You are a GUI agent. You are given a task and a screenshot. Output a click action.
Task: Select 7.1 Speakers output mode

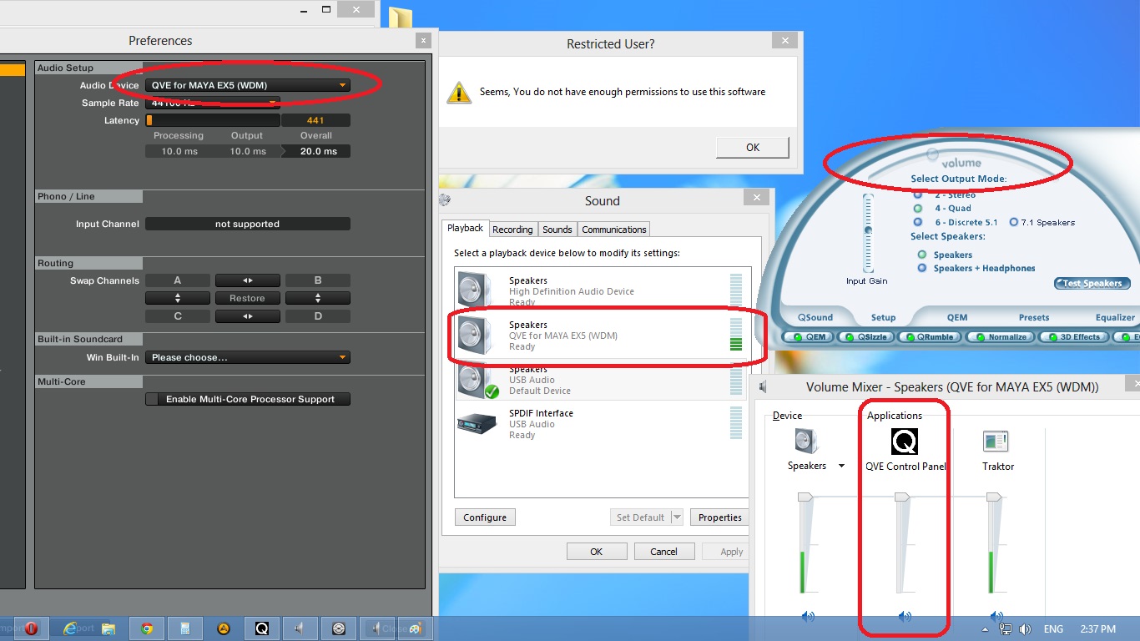(1014, 222)
